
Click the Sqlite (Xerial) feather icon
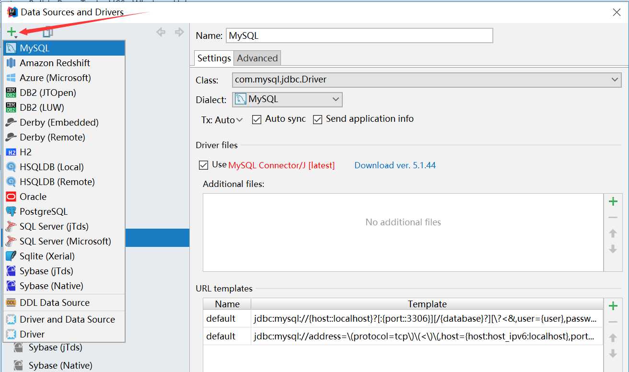pyautogui.click(x=11, y=256)
